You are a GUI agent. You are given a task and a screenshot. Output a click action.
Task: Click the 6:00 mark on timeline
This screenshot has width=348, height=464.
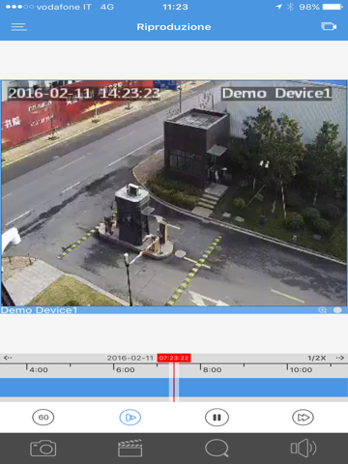[126, 370]
